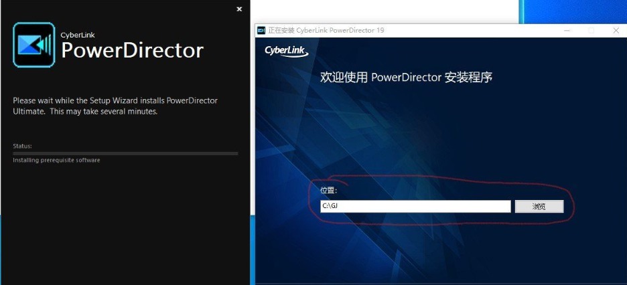Click the installation status progress bar
627x285 pixels.
125,153
